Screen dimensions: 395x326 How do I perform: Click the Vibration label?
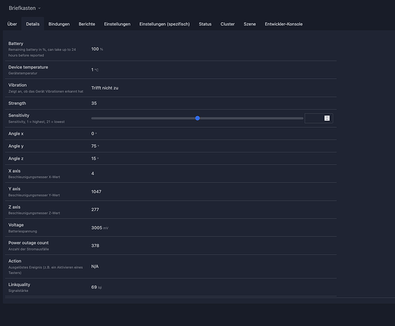(18, 85)
